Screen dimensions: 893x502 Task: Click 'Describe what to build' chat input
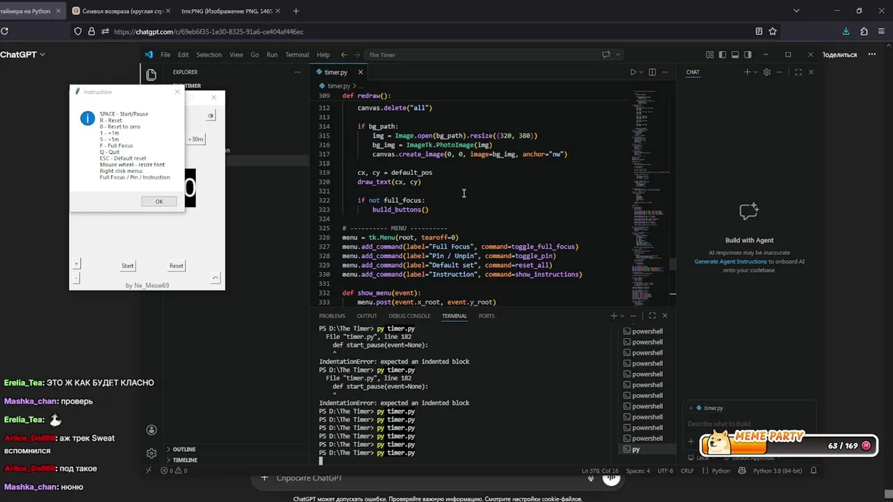749,423
